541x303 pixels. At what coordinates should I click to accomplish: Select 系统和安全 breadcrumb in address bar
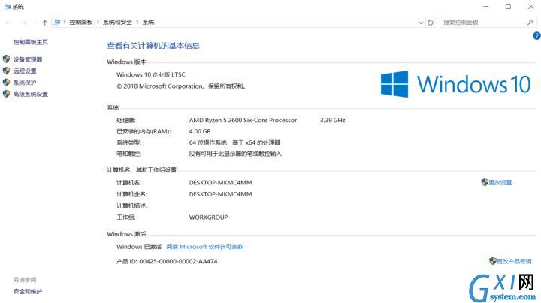[x=117, y=22]
